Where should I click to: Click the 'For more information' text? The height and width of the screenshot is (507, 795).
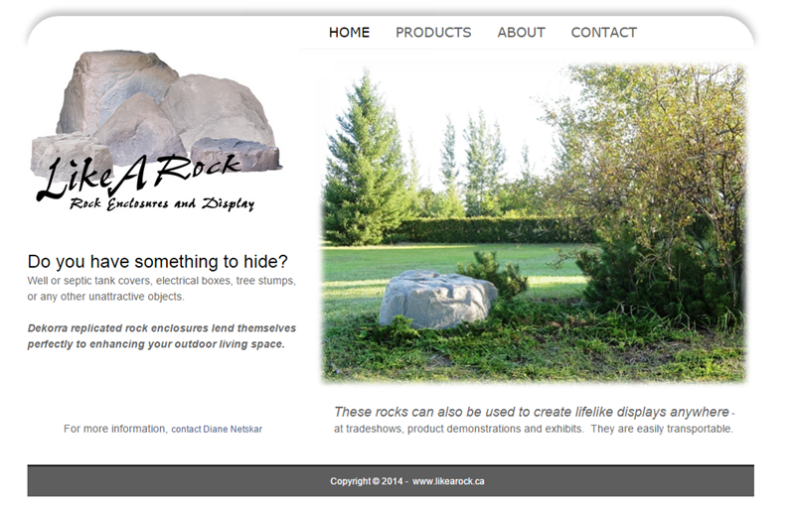coord(115,429)
